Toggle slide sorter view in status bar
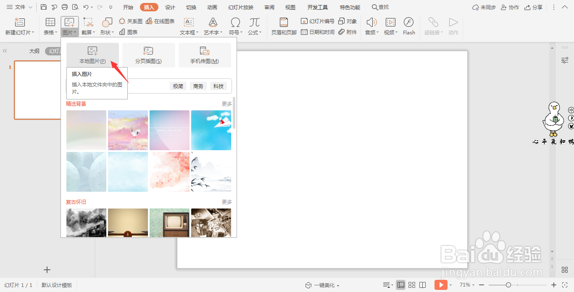The width and height of the screenshot is (574, 292). (x=412, y=285)
